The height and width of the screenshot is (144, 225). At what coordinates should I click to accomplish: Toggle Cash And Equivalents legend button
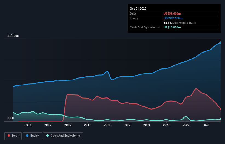tap(63, 136)
